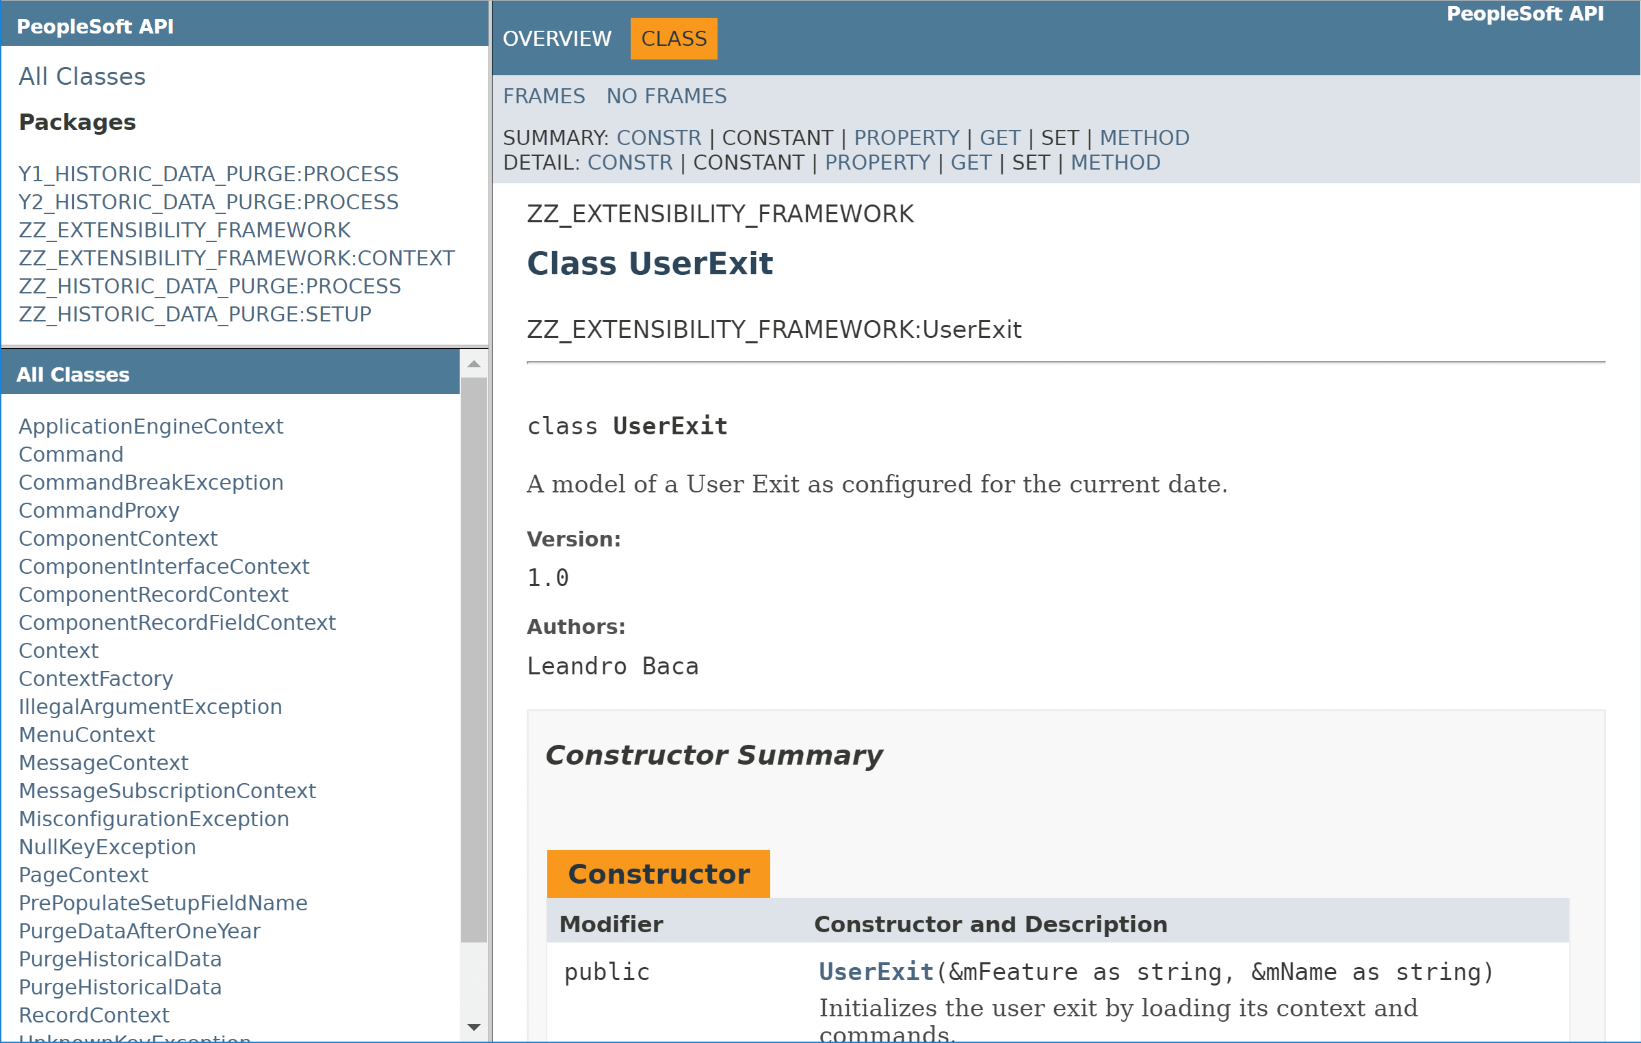Open the MisconfigurationException class

point(154,819)
